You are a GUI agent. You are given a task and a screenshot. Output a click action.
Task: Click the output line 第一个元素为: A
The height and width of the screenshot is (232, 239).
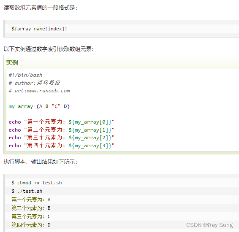coord(31,200)
